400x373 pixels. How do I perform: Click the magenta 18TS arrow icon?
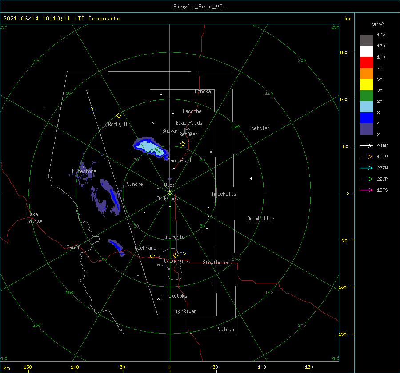(x=366, y=190)
